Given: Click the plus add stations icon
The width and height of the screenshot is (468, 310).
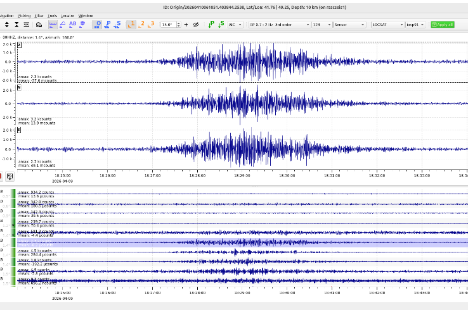Looking at the screenshot, I should pos(186,25).
